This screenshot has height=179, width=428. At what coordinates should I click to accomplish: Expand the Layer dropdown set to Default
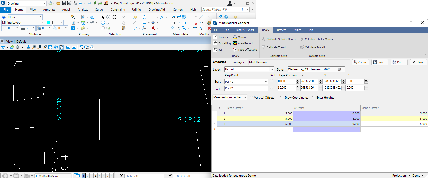click(x=272, y=69)
